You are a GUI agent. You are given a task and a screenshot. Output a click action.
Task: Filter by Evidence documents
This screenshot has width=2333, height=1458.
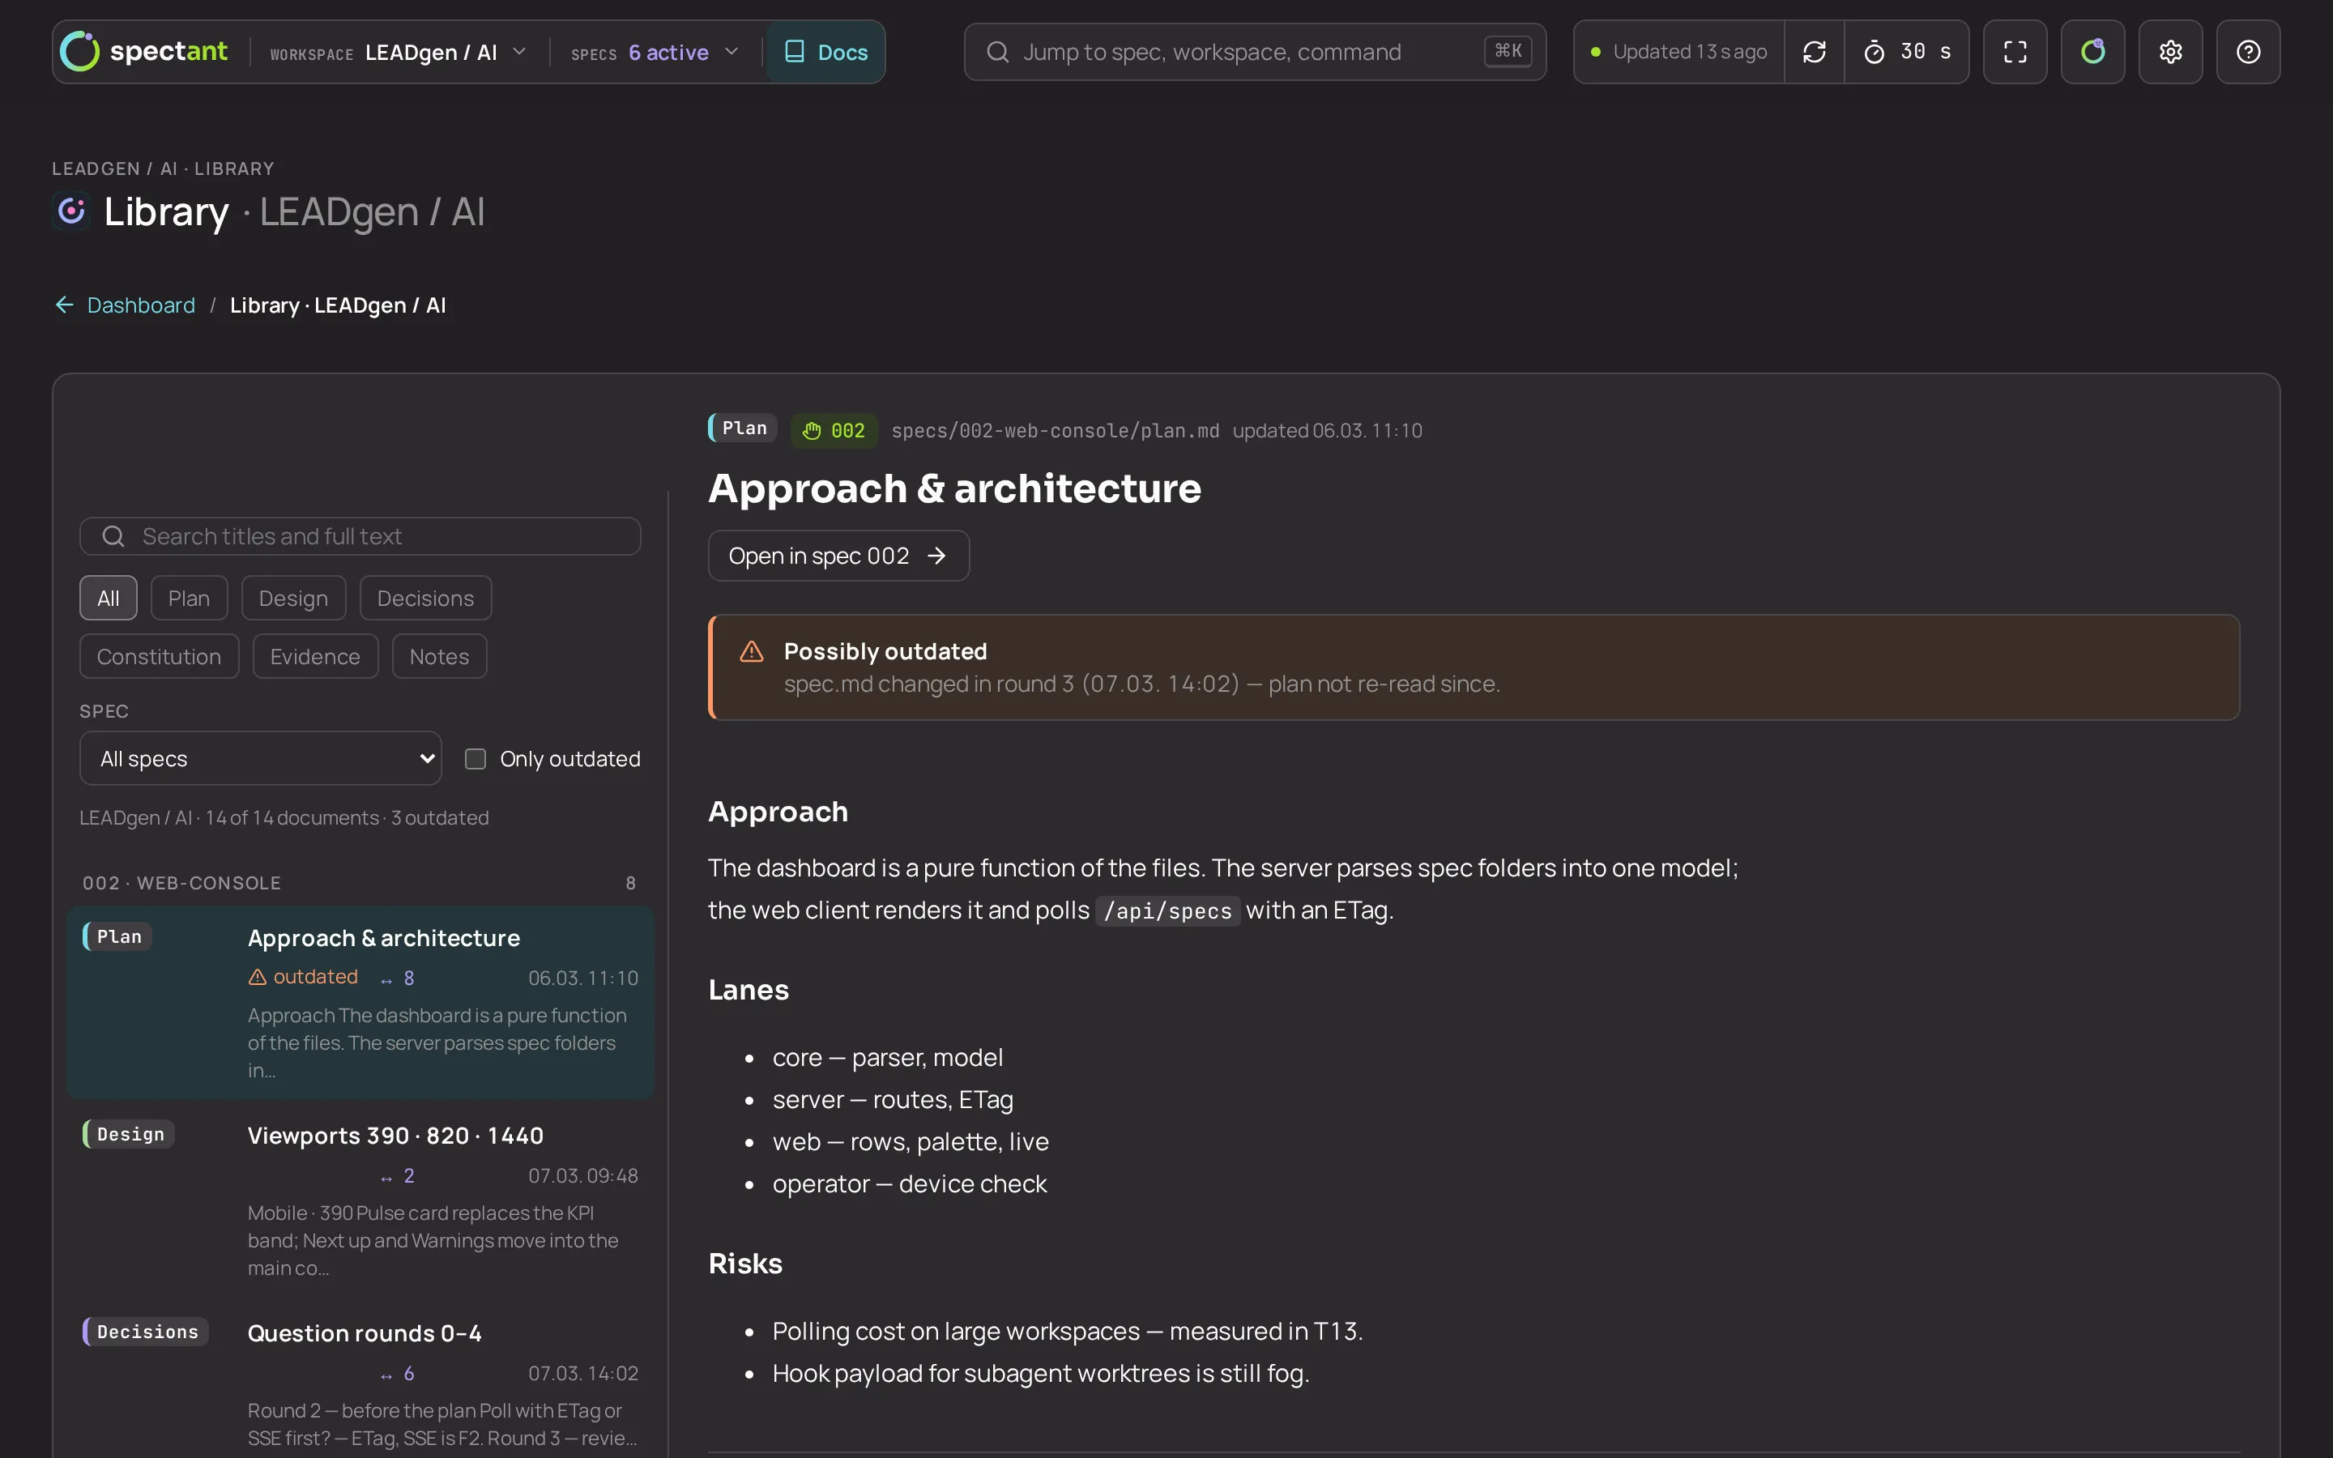(x=315, y=657)
